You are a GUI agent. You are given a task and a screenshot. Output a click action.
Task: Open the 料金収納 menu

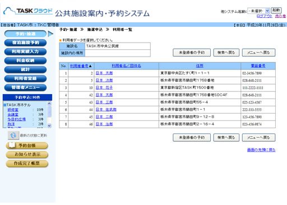coord(25,60)
